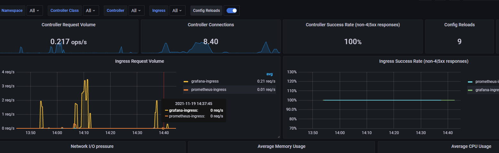Screen dimensions: 499x153
Task: Click the Controller Class variable label
Action: [65, 11]
